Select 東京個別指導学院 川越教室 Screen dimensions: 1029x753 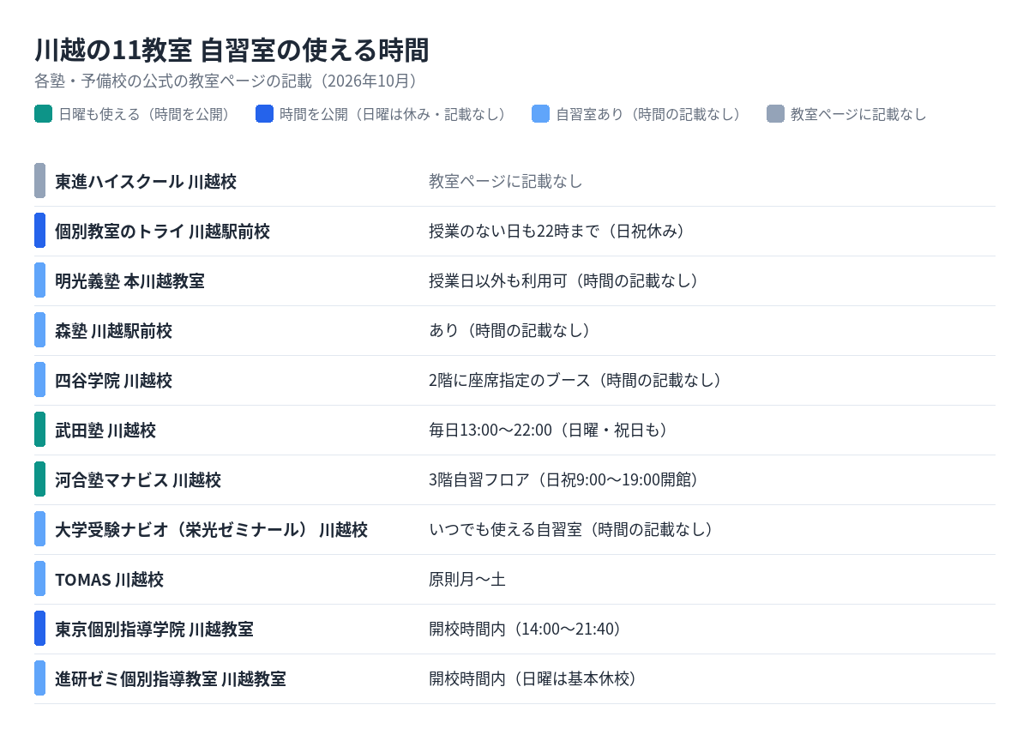pyautogui.click(x=154, y=630)
